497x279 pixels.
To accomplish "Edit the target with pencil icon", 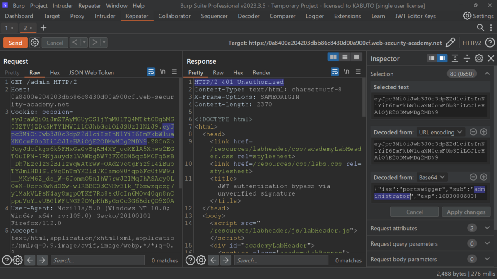I will (450, 43).
